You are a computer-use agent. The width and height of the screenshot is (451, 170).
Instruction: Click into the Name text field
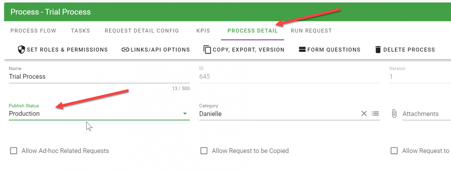[x=99, y=77]
